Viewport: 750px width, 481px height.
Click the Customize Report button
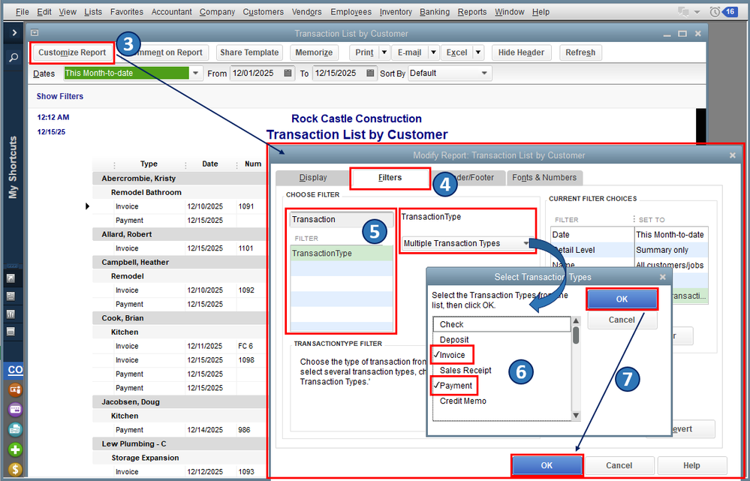(73, 53)
